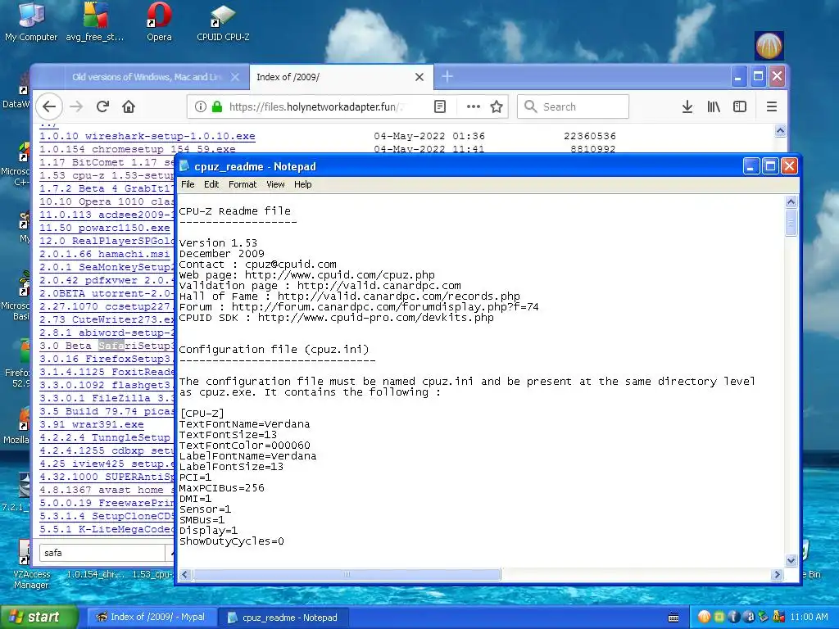Open the Notepad Help menu

click(x=303, y=184)
